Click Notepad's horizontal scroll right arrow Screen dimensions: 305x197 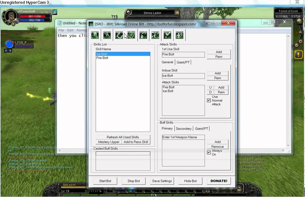[x=283, y=150]
